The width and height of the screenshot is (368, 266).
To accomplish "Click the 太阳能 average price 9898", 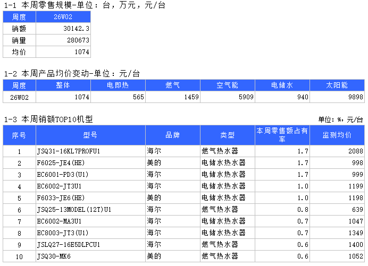I will click(x=337, y=97).
